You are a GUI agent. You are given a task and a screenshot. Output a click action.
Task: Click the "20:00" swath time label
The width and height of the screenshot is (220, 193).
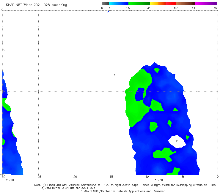(10, 180)
